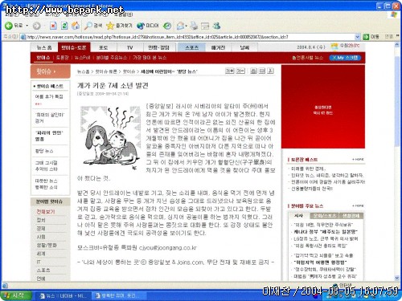Click the 언론사별 뉴스 link
Image resolution: width=402 pixels, height=301 pixels.
coord(308,58)
